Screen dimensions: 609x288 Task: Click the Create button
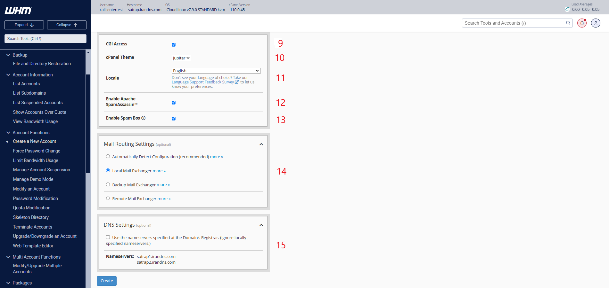107,281
